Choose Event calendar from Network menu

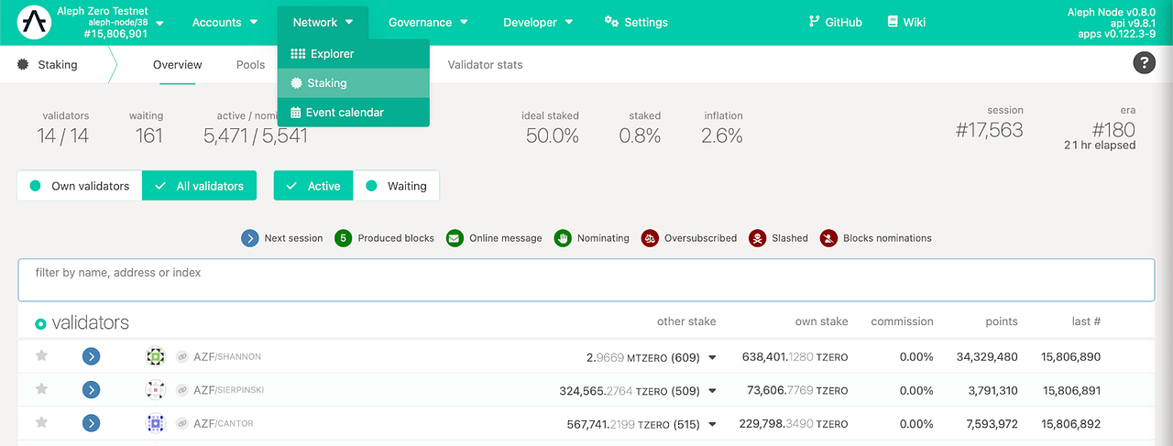(345, 113)
